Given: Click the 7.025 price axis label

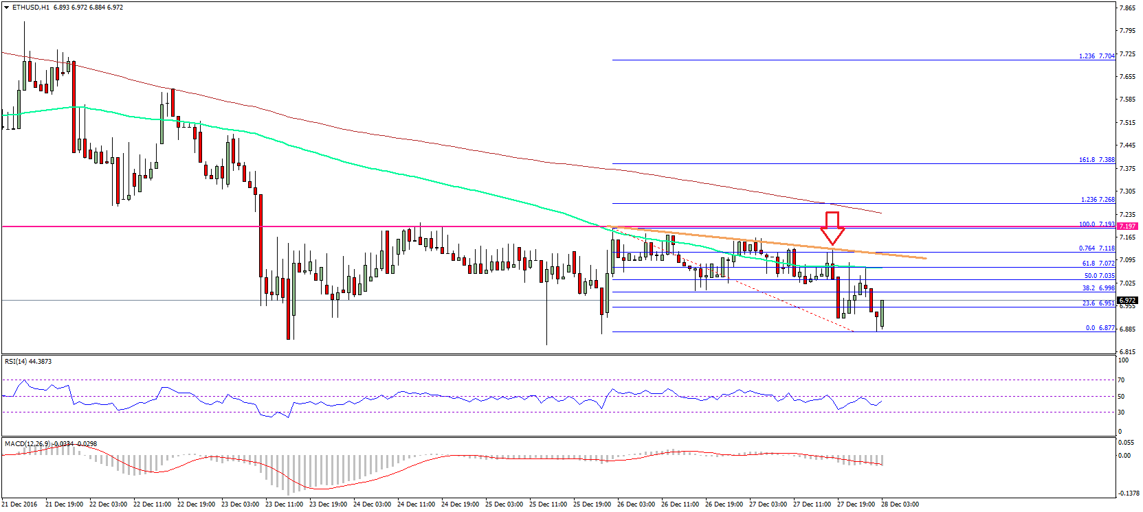Looking at the screenshot, I should [x=1127, y=283].
